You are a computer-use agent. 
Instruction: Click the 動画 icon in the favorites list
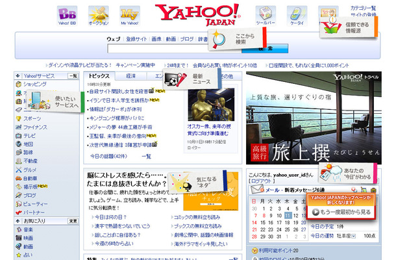click(18, 246)
